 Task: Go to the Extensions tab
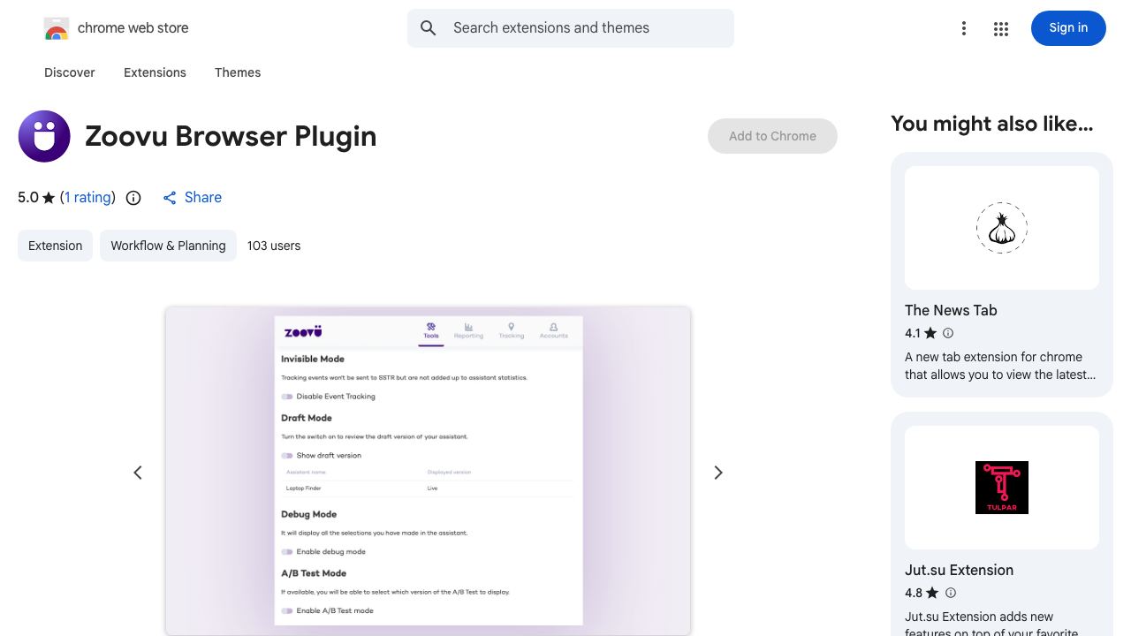coord(155,72)
